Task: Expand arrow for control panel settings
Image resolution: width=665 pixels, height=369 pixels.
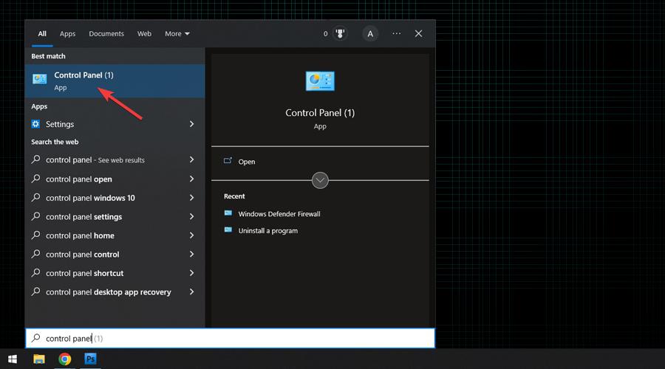Action: (x=191, y=216)
